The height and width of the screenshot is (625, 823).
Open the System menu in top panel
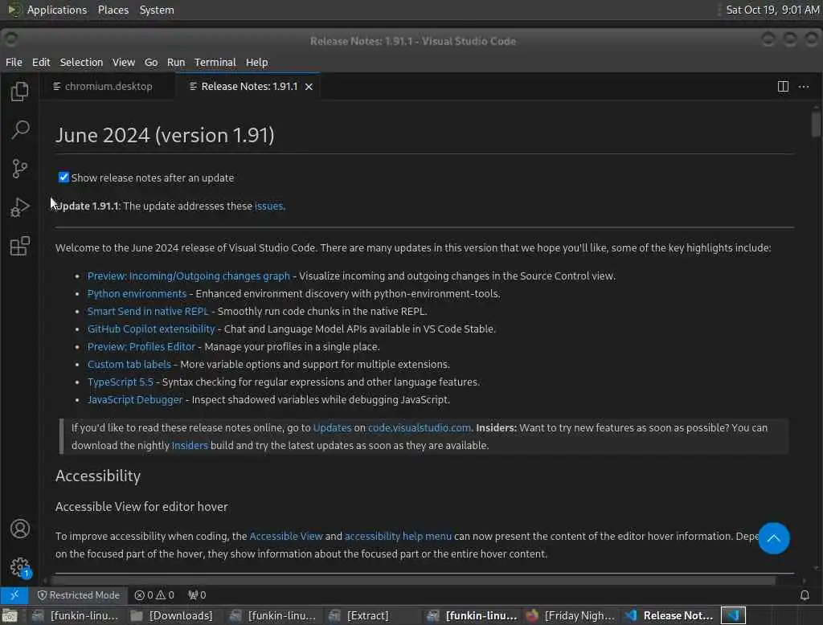[x=157, y=10]
